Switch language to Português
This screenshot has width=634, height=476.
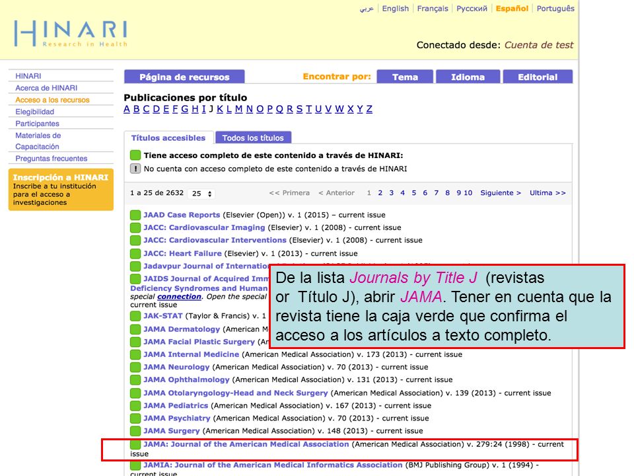pos(555,9)
